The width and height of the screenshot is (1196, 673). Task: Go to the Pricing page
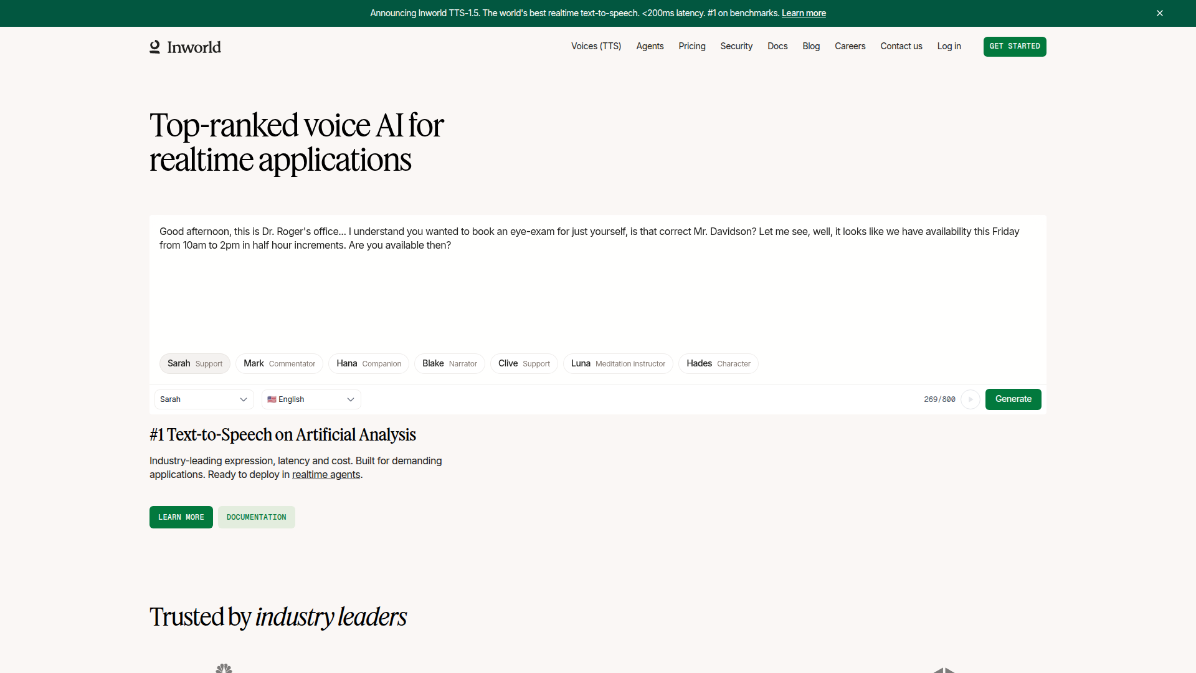(691, 46)
